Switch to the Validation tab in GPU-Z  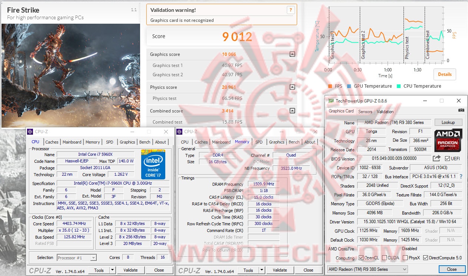click(385, 111)
